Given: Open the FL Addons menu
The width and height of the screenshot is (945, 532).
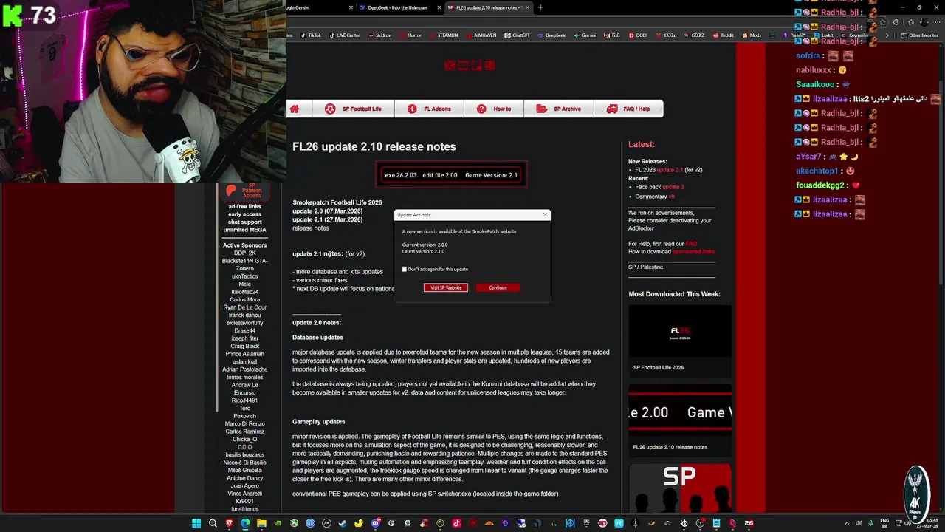Looking at the screenshot, I should click(429, 109).
